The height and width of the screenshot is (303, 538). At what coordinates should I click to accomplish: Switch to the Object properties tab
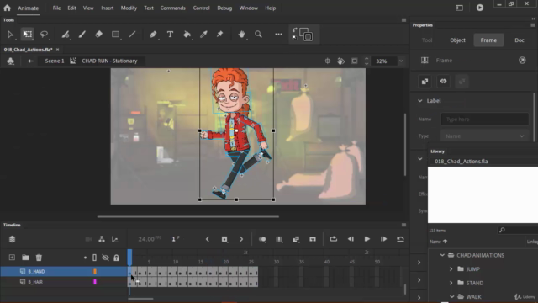click(457, 40)
